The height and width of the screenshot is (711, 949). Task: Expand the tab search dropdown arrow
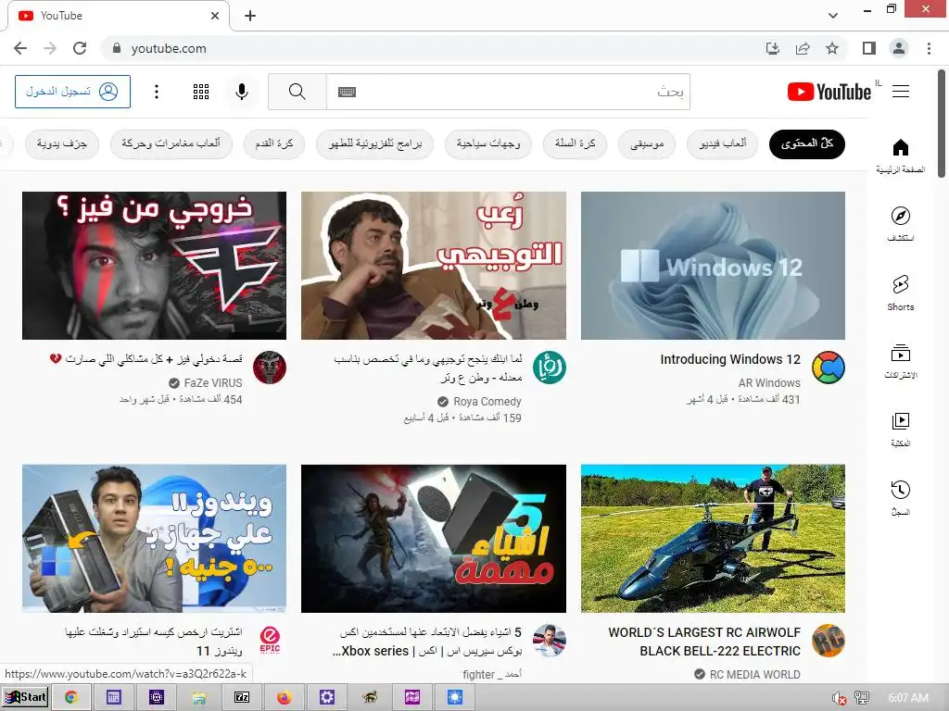point(833,16)
